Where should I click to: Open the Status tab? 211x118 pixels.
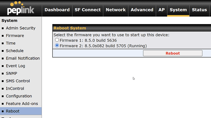point(199,10)
